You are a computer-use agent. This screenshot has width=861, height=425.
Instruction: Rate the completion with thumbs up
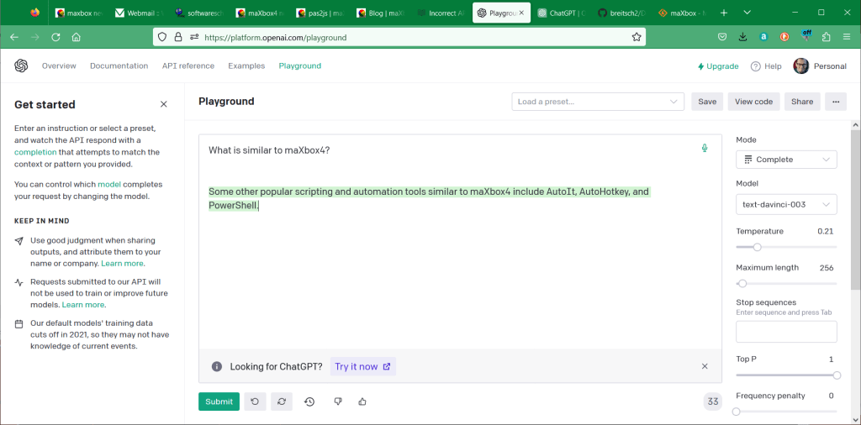pos(362,401)
